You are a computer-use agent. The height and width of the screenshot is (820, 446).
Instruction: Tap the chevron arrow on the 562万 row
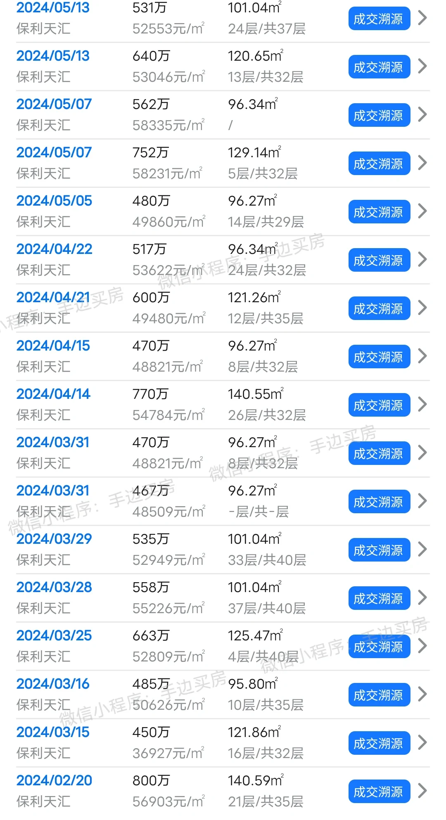422,114
